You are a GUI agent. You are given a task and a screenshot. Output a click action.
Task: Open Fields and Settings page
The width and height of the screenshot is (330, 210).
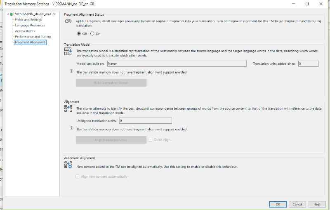point(28,19)
